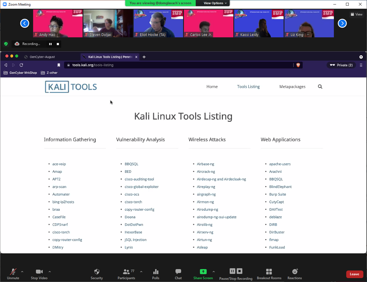
Task: Select Liz King's video thumbnail
Action: (309, 23)
